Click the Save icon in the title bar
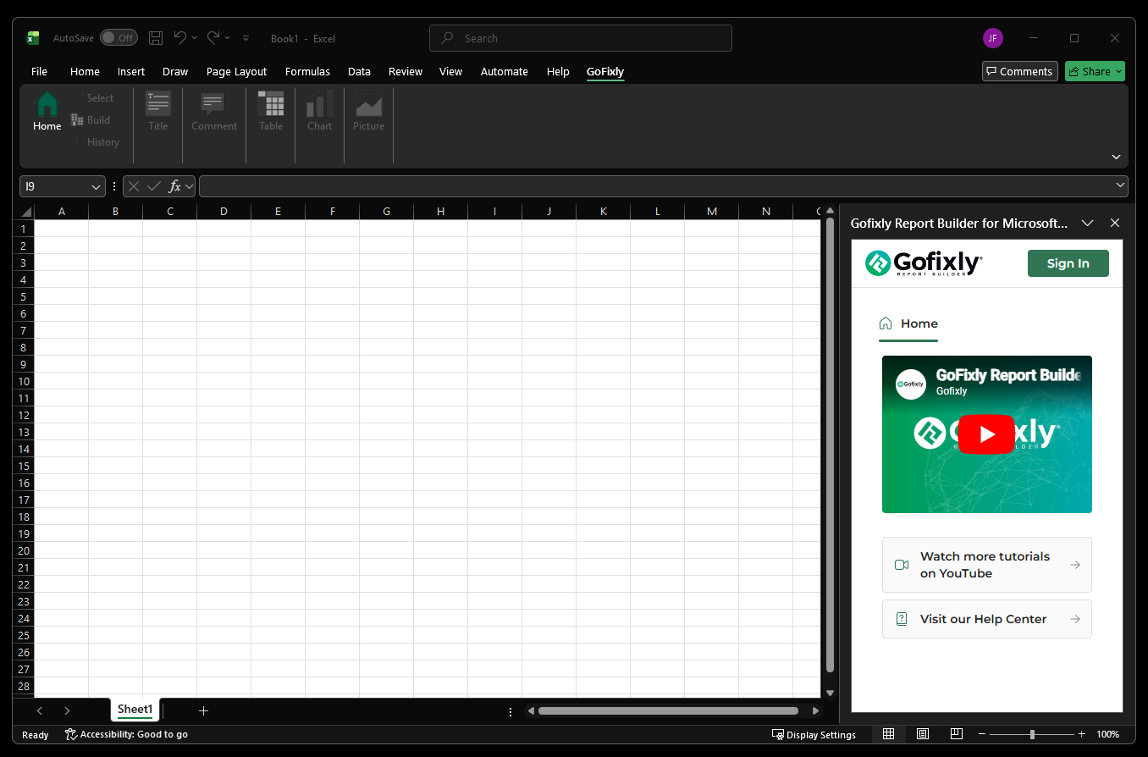 point(155,37)
